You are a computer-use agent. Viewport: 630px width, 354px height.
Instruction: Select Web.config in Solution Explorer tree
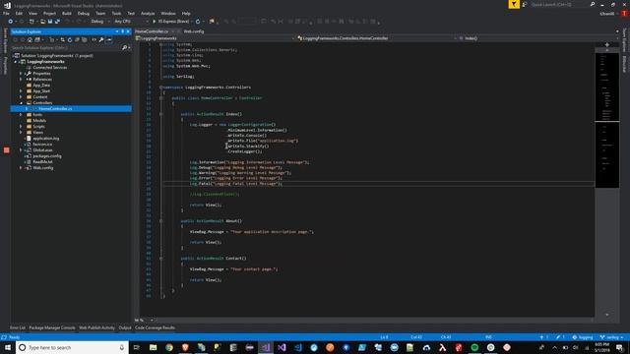click(x=42, y=168)
